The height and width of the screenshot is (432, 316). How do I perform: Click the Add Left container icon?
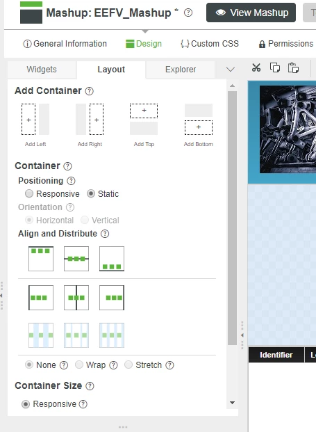coord(35,119)
